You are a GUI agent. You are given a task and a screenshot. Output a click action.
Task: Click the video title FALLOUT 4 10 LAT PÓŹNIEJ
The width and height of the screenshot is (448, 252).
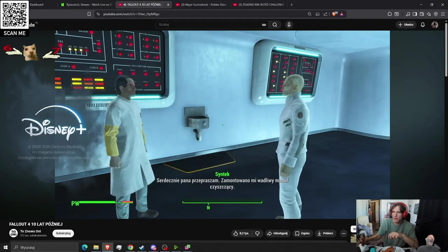[36, 224]
